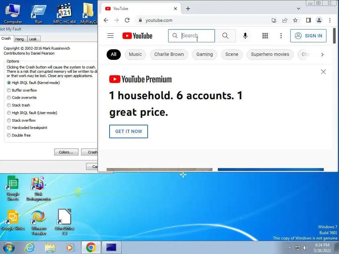This screenshot has height=254, width=339.
Task: Filter by Charlie Brown chip
Action: click(169, 55)
